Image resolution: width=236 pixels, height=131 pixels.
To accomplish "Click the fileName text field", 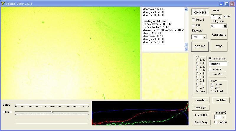I will [218, 64].
